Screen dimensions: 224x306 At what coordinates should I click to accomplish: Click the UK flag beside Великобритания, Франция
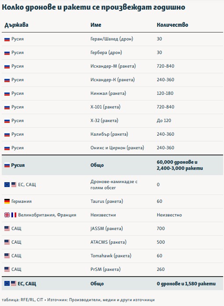point(7,215)
